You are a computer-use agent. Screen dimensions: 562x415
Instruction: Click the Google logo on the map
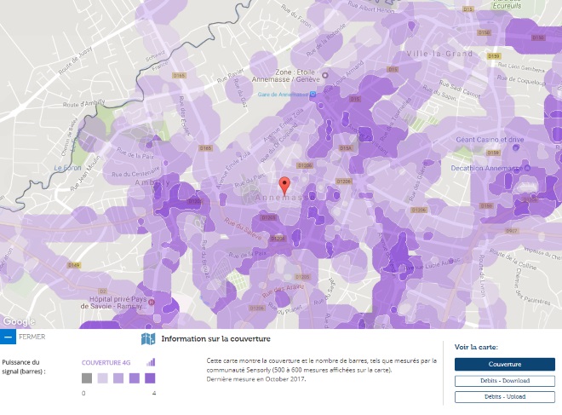pos(19,321)
